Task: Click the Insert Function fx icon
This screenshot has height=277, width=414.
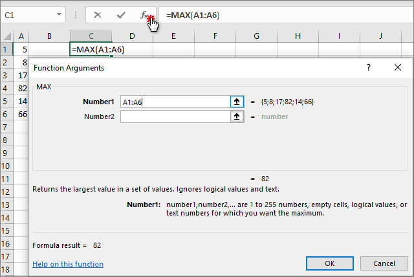Action: 144,15
